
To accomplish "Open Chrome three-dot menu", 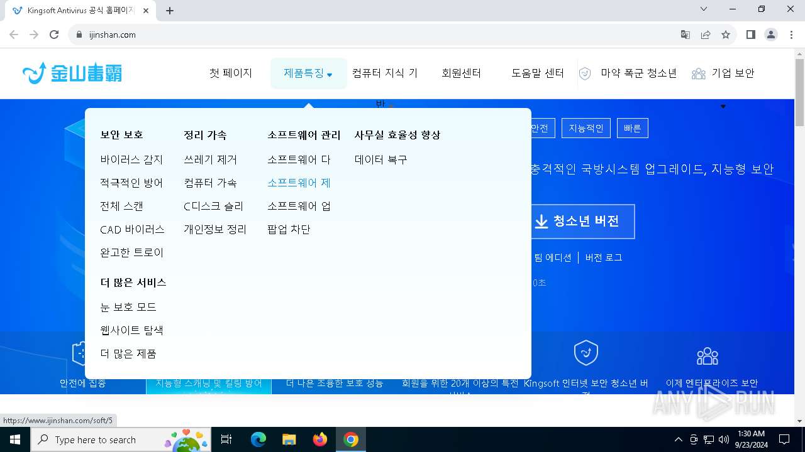I will tap(791, 35).
